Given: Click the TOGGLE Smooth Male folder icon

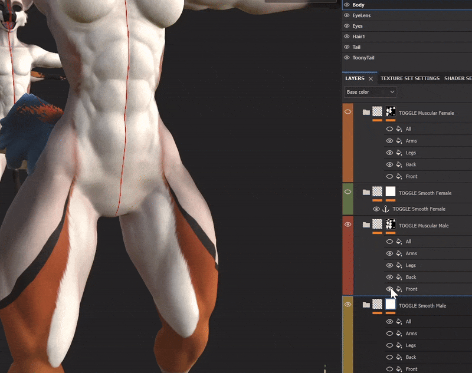Looking at the screenshot, I should point(366,305).
